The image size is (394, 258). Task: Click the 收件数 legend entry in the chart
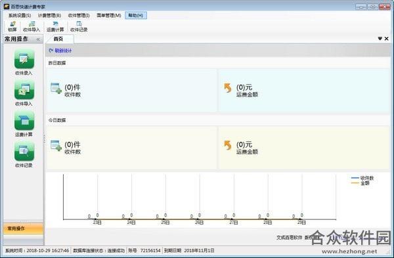[362, 178]
